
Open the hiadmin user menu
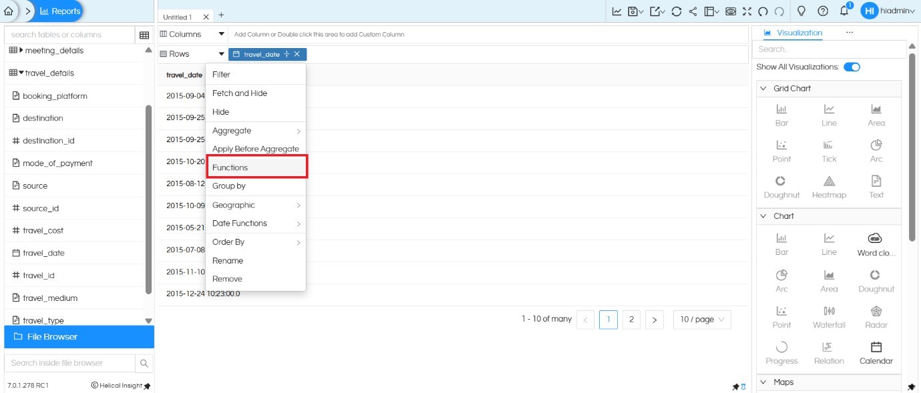[888, 11]
